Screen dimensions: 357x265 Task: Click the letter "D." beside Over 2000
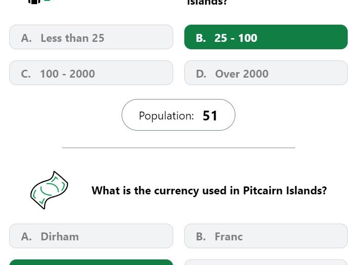201,74
